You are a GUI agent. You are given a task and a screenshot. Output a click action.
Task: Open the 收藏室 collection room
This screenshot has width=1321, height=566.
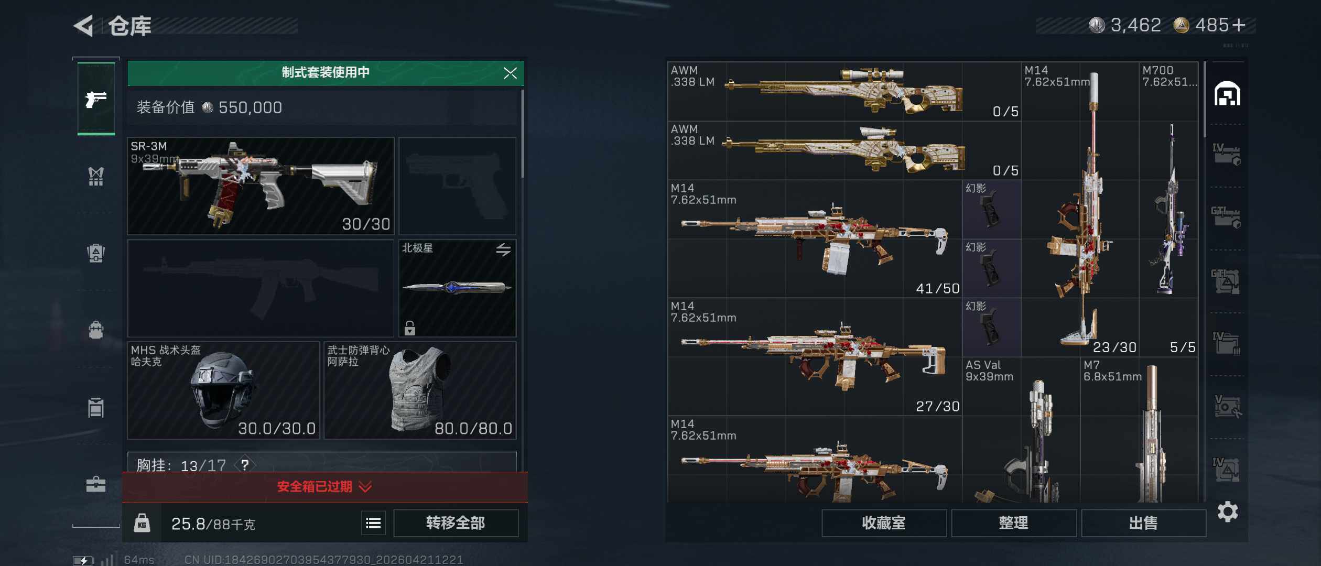click(x=884, y=523)
